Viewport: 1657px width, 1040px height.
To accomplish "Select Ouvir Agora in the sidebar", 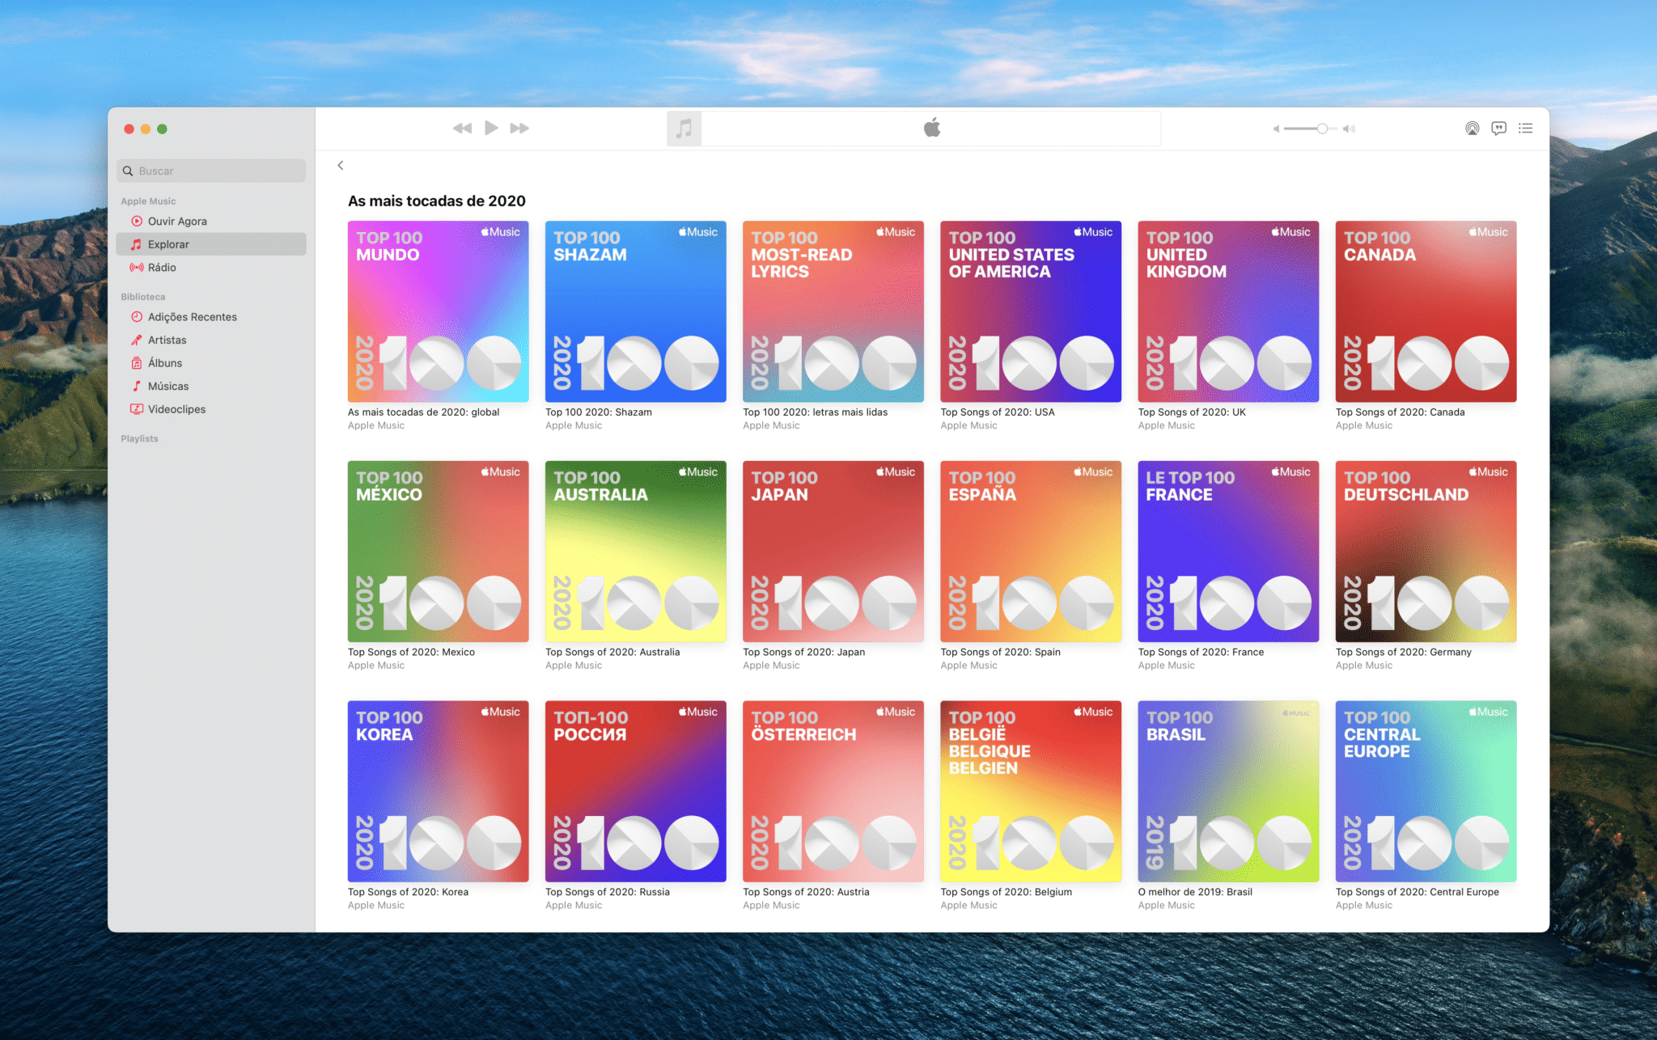I will tap(176, 221).
